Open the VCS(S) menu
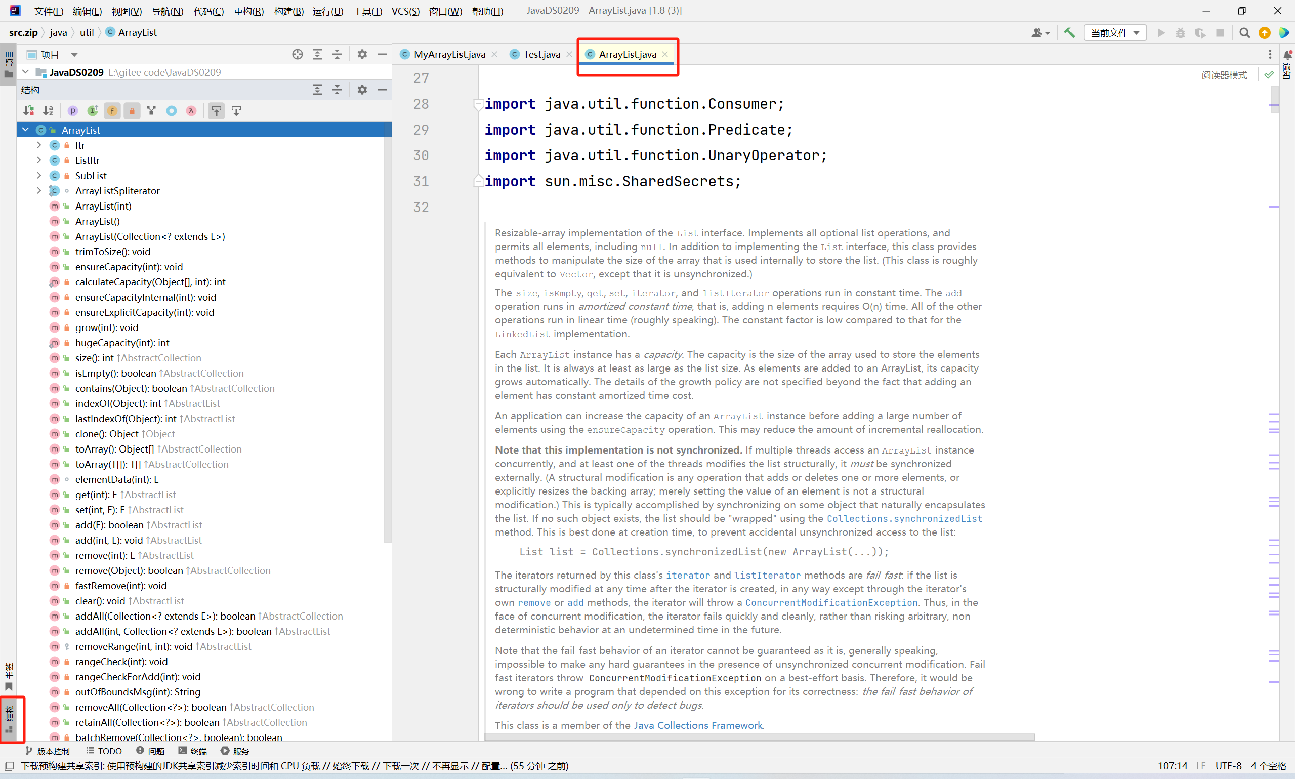Screen dimensions: 1295x779 coord(406,11)
